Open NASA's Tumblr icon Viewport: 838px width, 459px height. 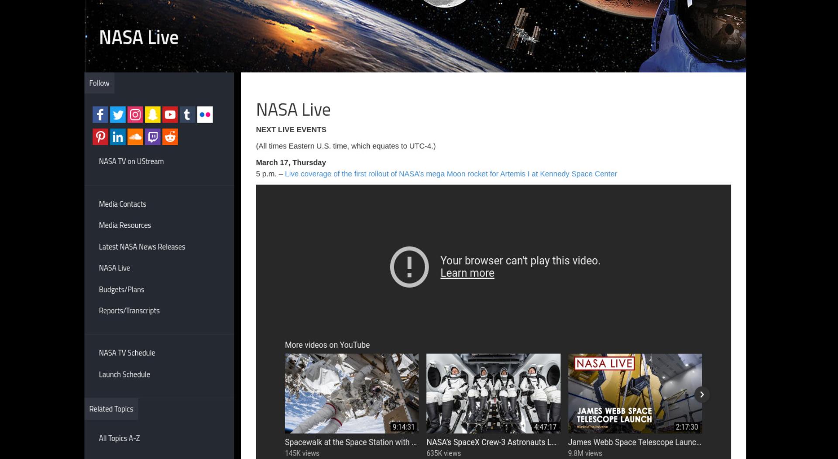[187, 115]
